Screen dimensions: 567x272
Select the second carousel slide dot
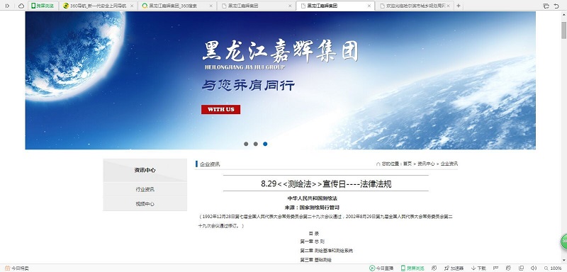(256, 144)
